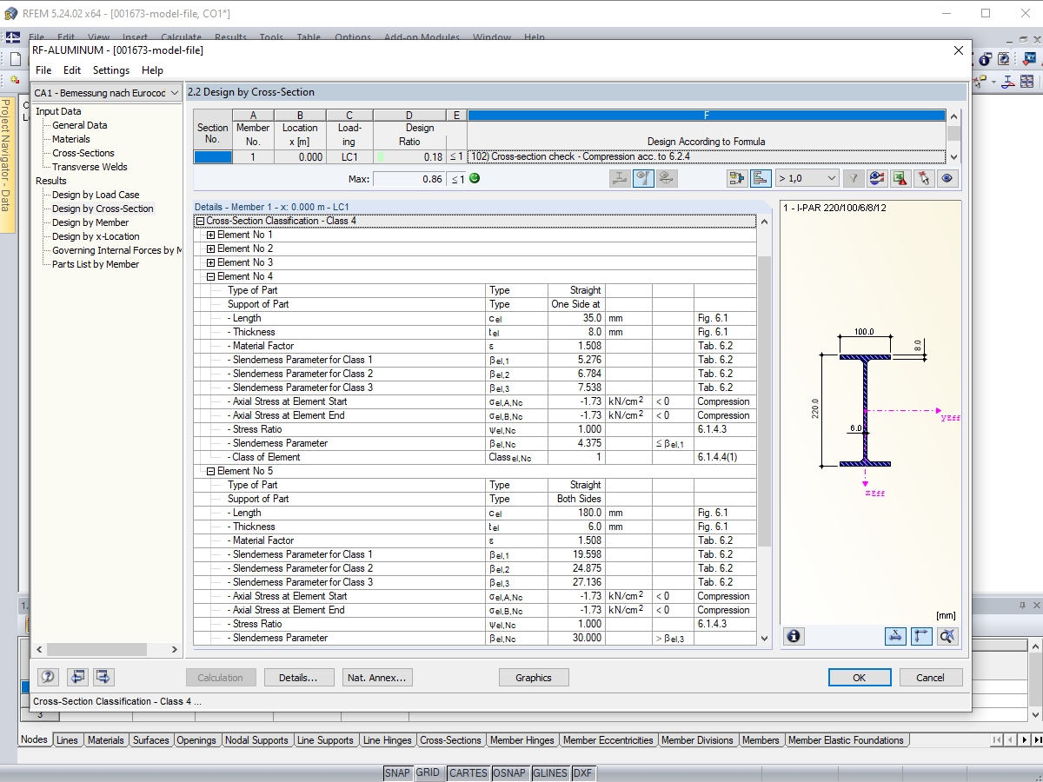
Task: Click the jump-to-graphic selection toolbar icon
Action: [x=737, y=178]
